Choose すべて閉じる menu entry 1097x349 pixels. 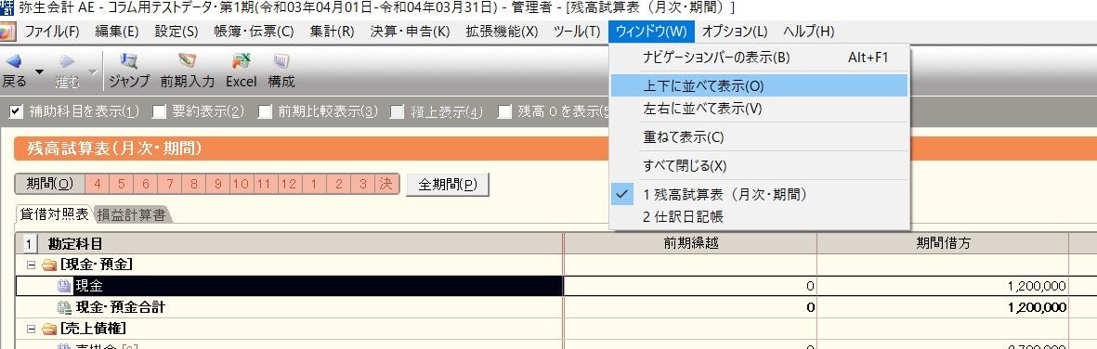pyautogui.click(x=759, y=166)
